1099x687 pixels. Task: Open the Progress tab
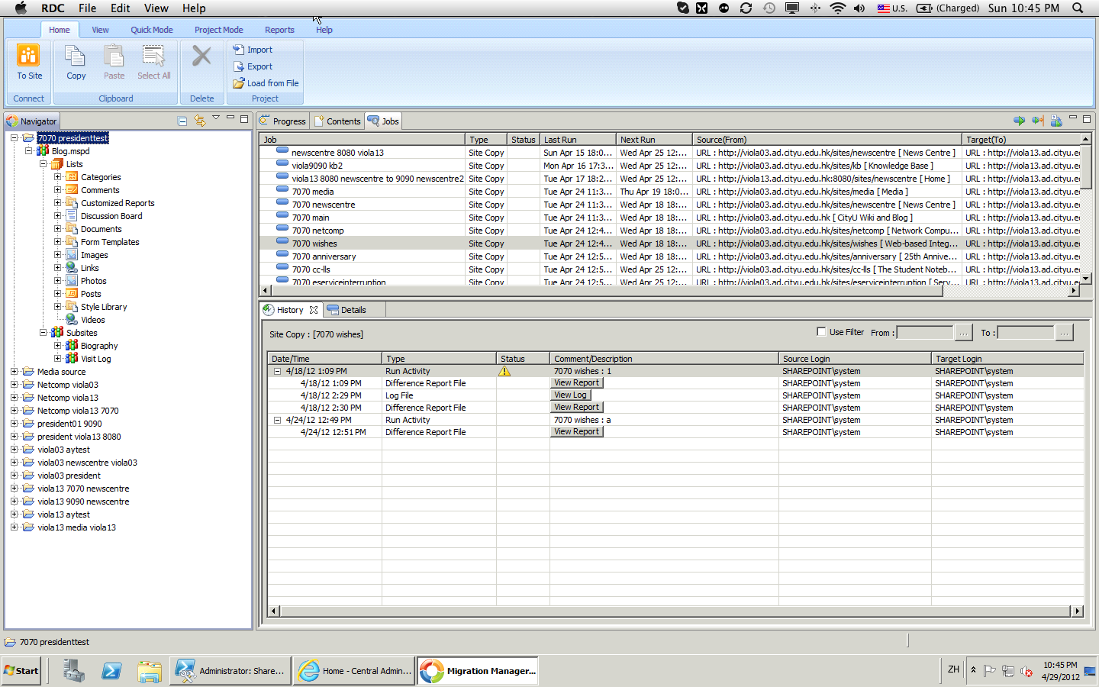282,121
